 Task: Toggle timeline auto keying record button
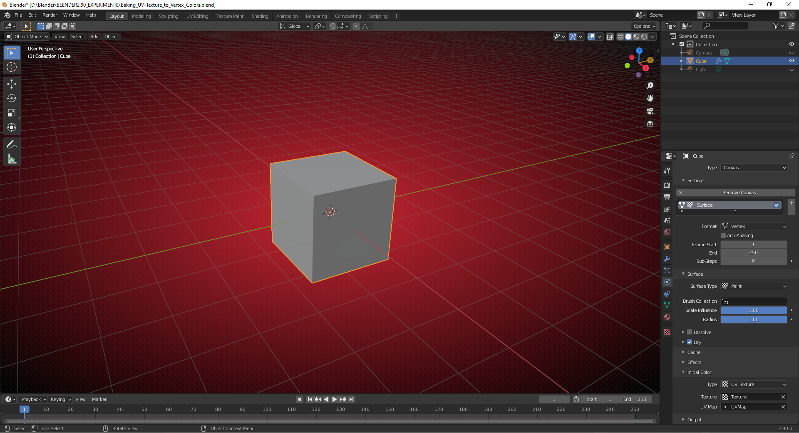tap(300, 399)
